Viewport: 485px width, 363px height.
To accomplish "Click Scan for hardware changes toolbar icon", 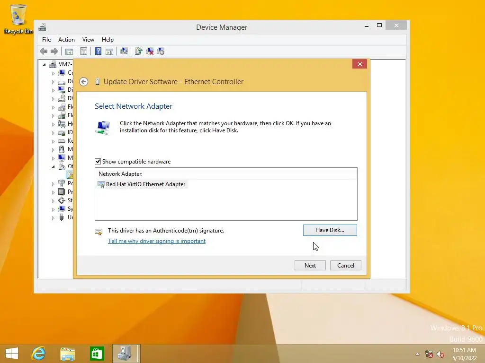I will click(x=124, y=51).
